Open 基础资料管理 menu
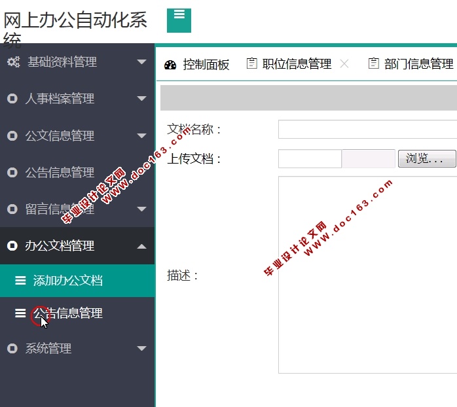This screenshot has width=457, height=407. (x=77, y=62)
